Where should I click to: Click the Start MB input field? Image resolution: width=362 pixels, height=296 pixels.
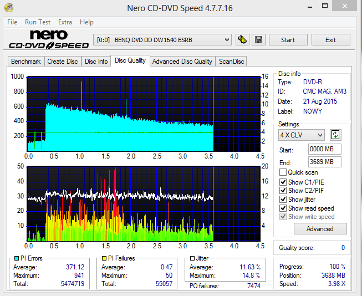pos(324,149)
